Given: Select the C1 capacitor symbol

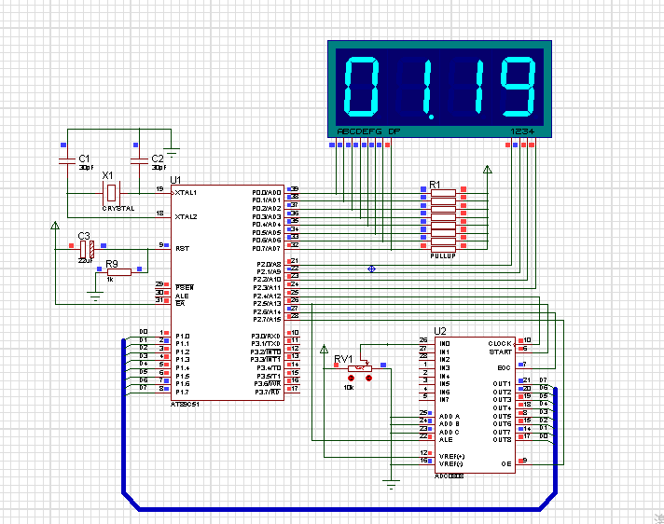Looking at the screenshot, I should click(67, 160).
